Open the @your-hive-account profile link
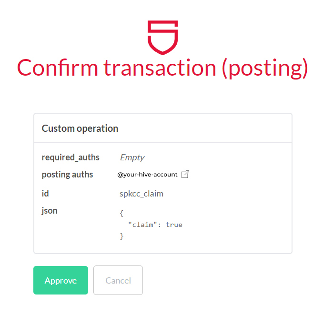This screenshot has width=323, height=324. (147, 175)
